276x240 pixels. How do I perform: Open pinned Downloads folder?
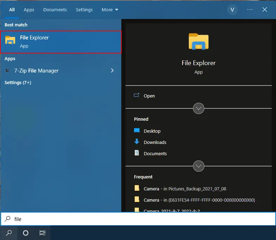click(x=155, y=143)
